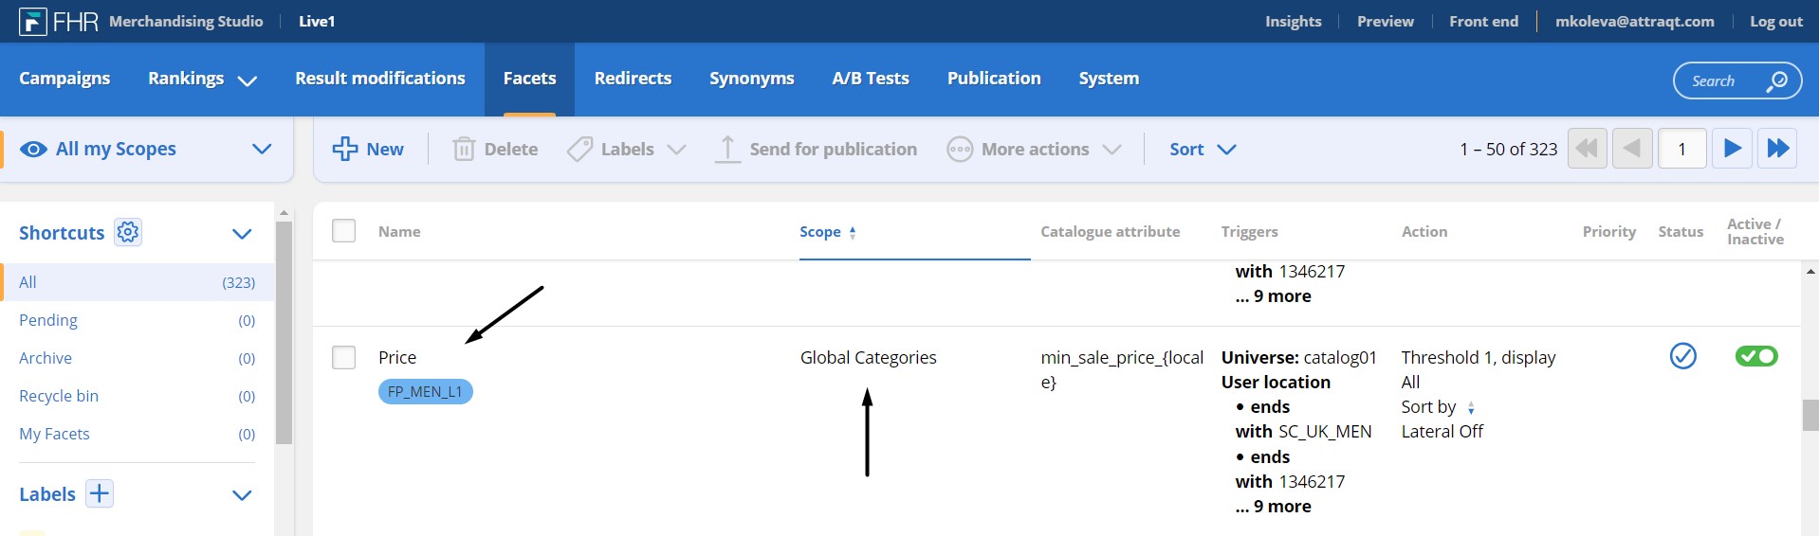
Task: Collapse the Labels sidebar section chevron
Action: pos(242,494)
